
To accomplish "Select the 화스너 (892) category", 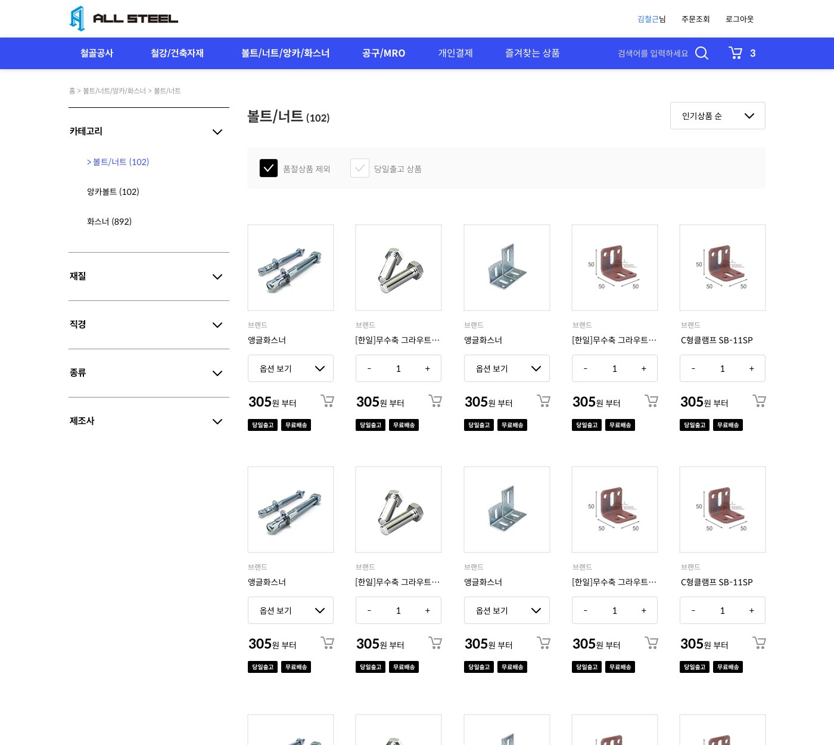I will click(x=109, y=222).
